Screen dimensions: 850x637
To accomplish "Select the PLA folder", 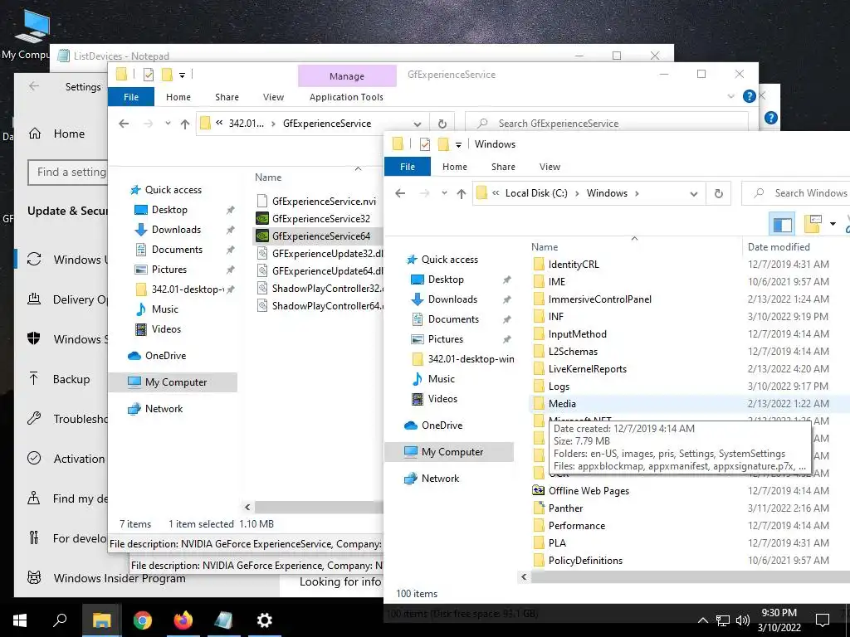I will click(x=557, y=542).
